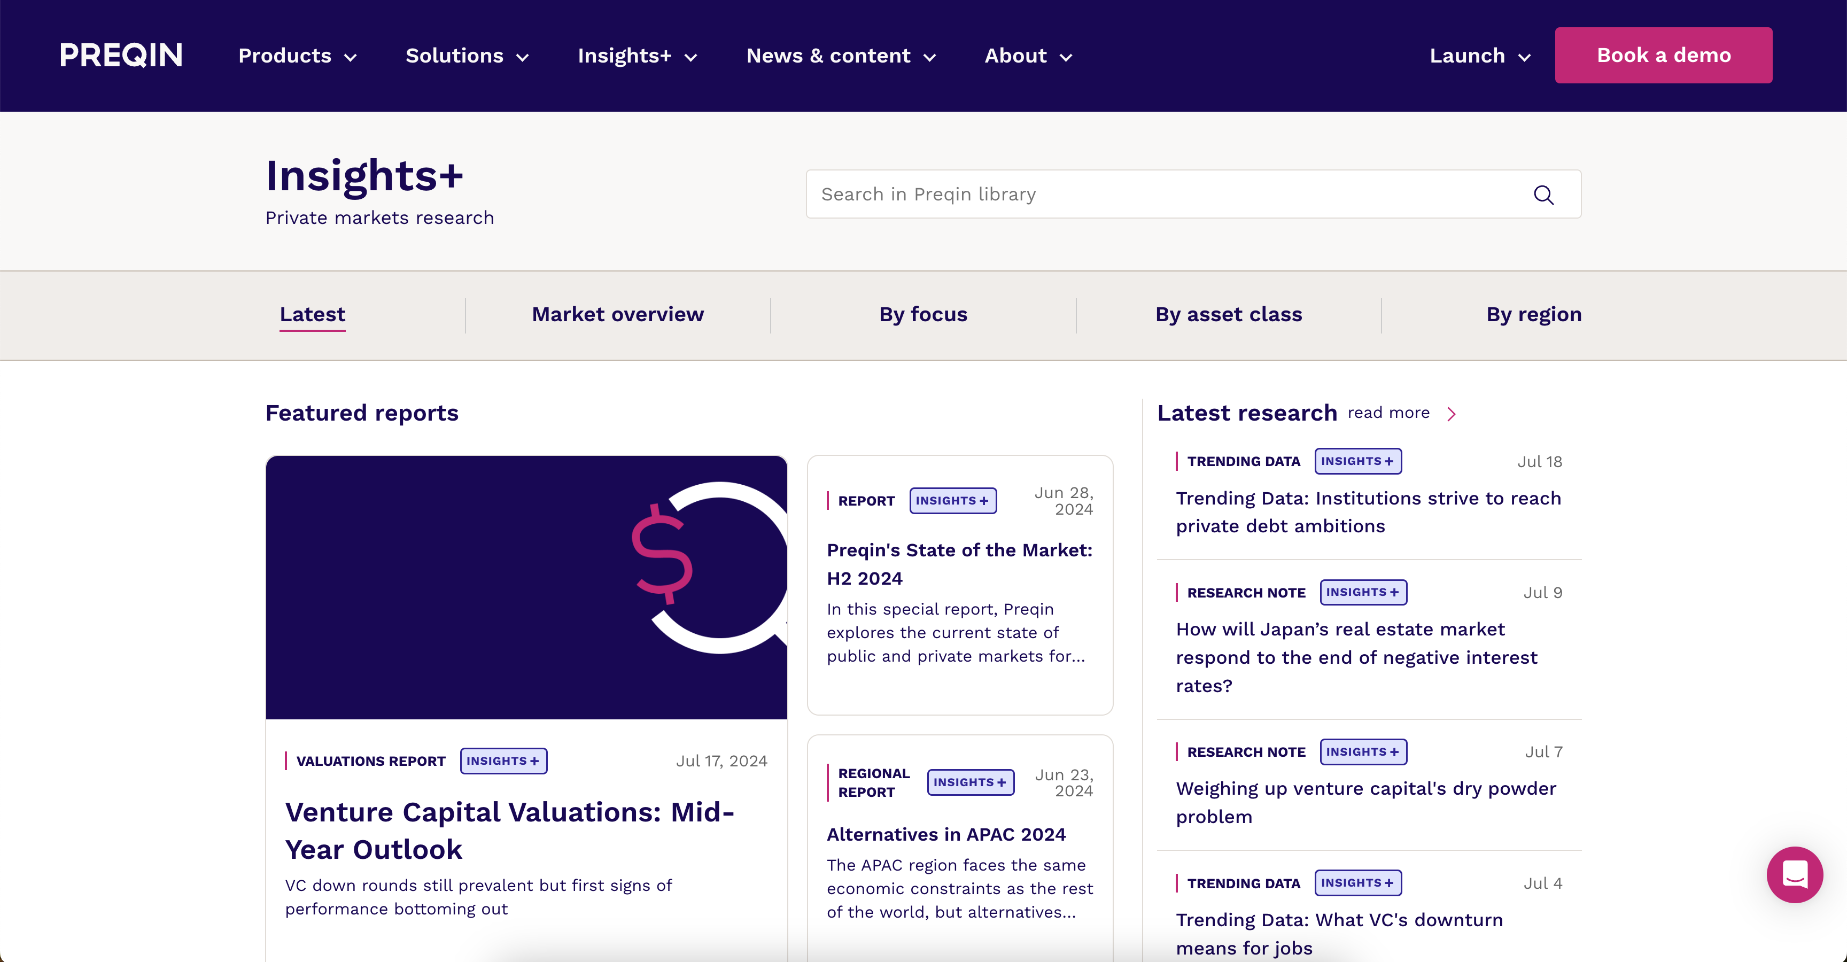This screenshot has height=962, width=1847.
Task: Click Insights+ badge on Alternatives in APAC report
Action: pyautogui.click(x=971, y=782)
